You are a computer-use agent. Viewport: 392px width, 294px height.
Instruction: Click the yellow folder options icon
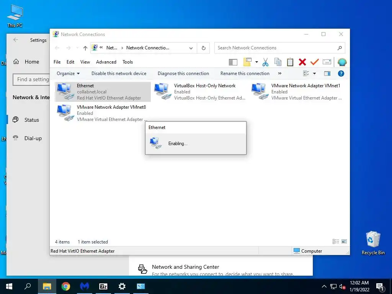coord(247,62)
